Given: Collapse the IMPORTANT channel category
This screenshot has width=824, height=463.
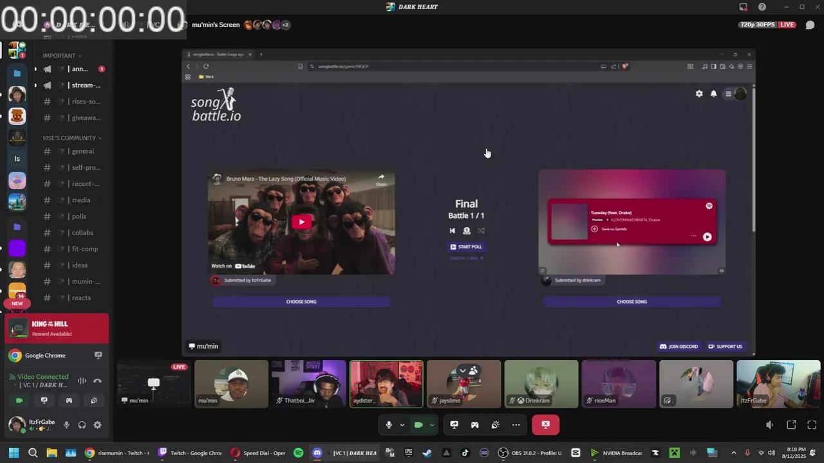Looking at the screenshot, I should pyautogui.click(x=62, y=56).
